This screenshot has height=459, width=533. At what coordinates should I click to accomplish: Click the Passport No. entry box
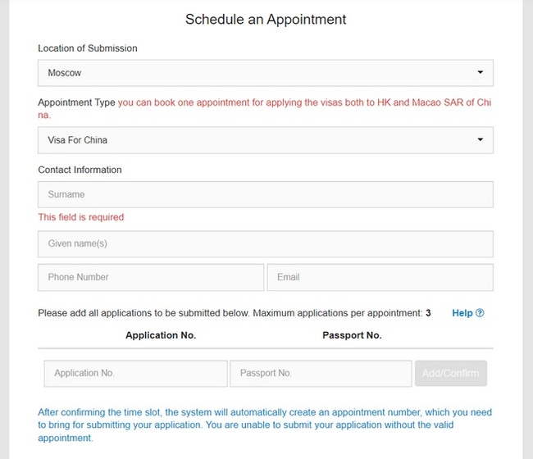pyautogui.click(x=321, y=374)
